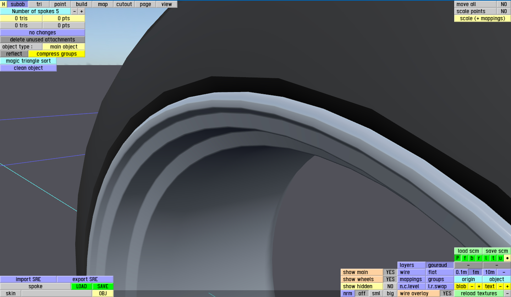Toggle the move all NO switch

pos(504,4)
